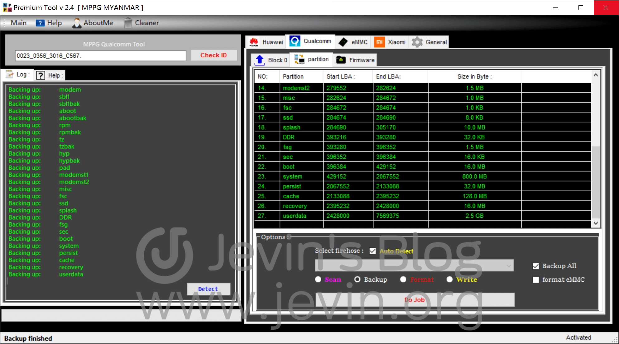Click the Help question mark icon in menu bar
This screenshot has width=619, height=344.
pyautogui.click(x=40, y=23)
